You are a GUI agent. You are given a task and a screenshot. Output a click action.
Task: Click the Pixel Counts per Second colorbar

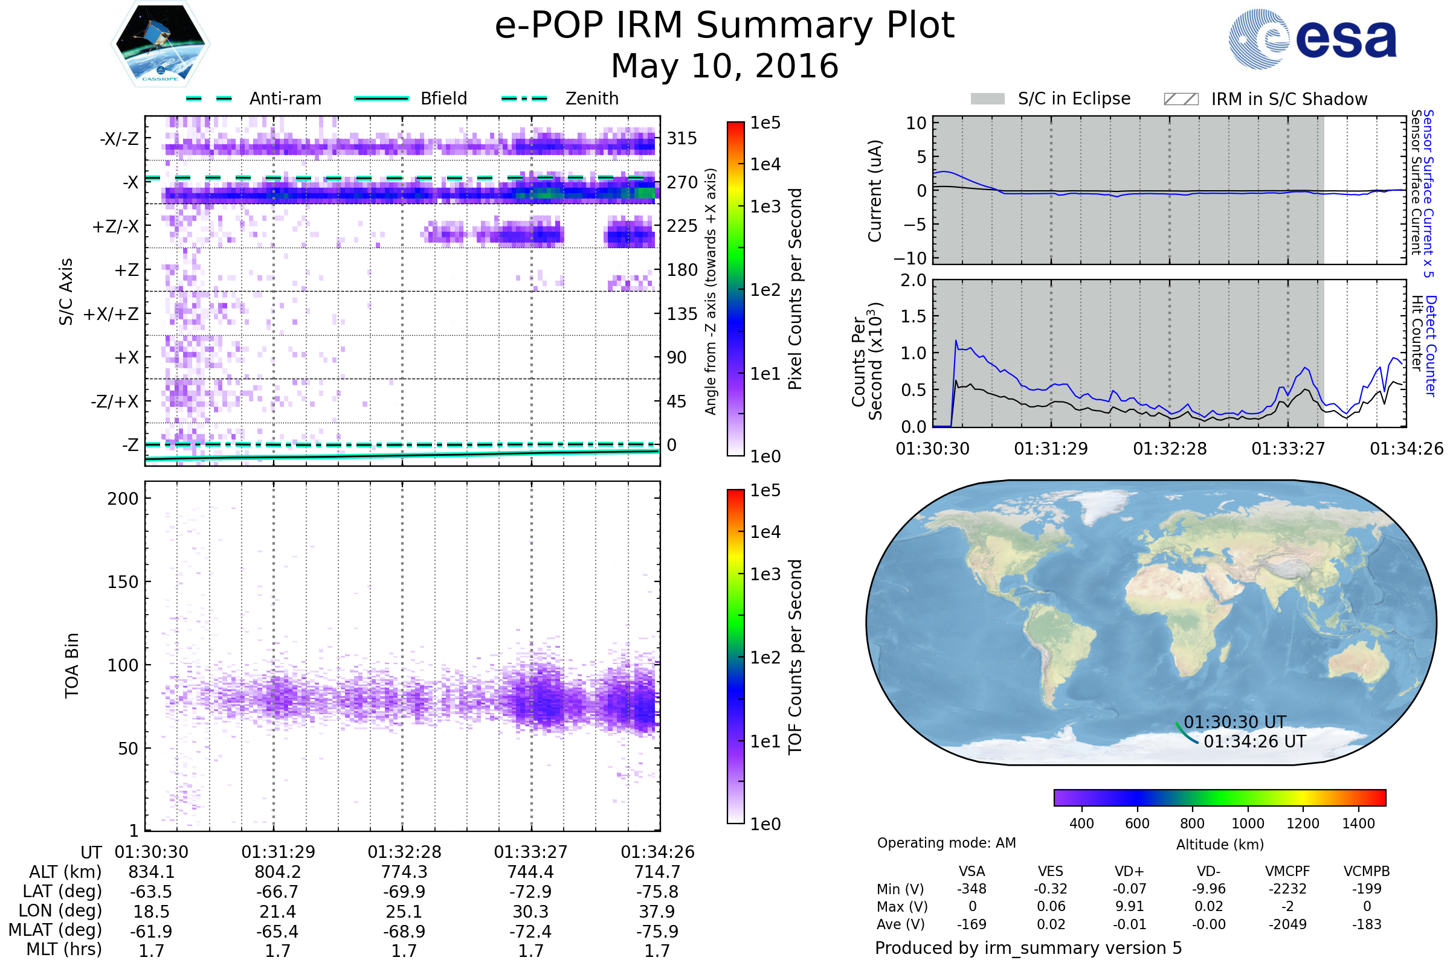pos(735,289)
